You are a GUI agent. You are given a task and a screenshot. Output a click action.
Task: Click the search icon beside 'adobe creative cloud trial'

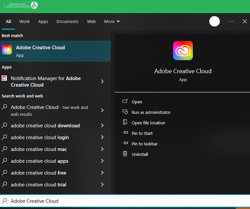point(5,184)
